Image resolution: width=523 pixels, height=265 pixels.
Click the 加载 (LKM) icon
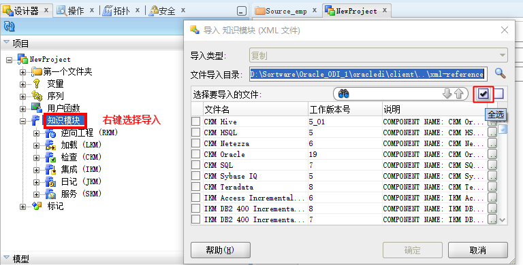(50, 145)
